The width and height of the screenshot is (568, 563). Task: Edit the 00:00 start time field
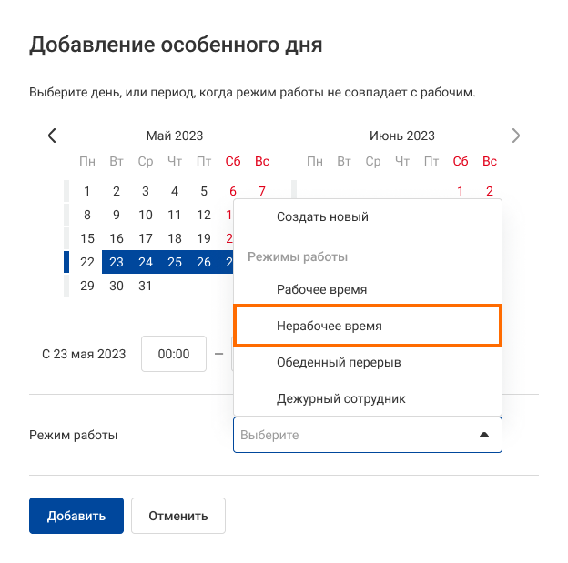pos(174,354)
